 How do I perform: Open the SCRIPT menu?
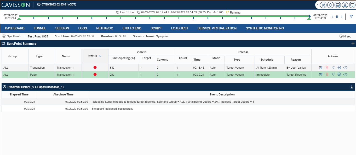tap(156, 28)
